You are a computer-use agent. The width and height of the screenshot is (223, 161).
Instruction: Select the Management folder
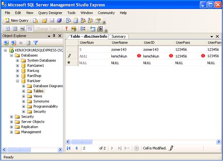click(x=31, y=132)
